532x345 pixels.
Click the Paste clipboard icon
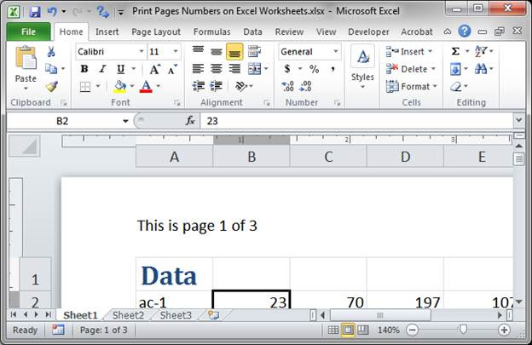26,58
